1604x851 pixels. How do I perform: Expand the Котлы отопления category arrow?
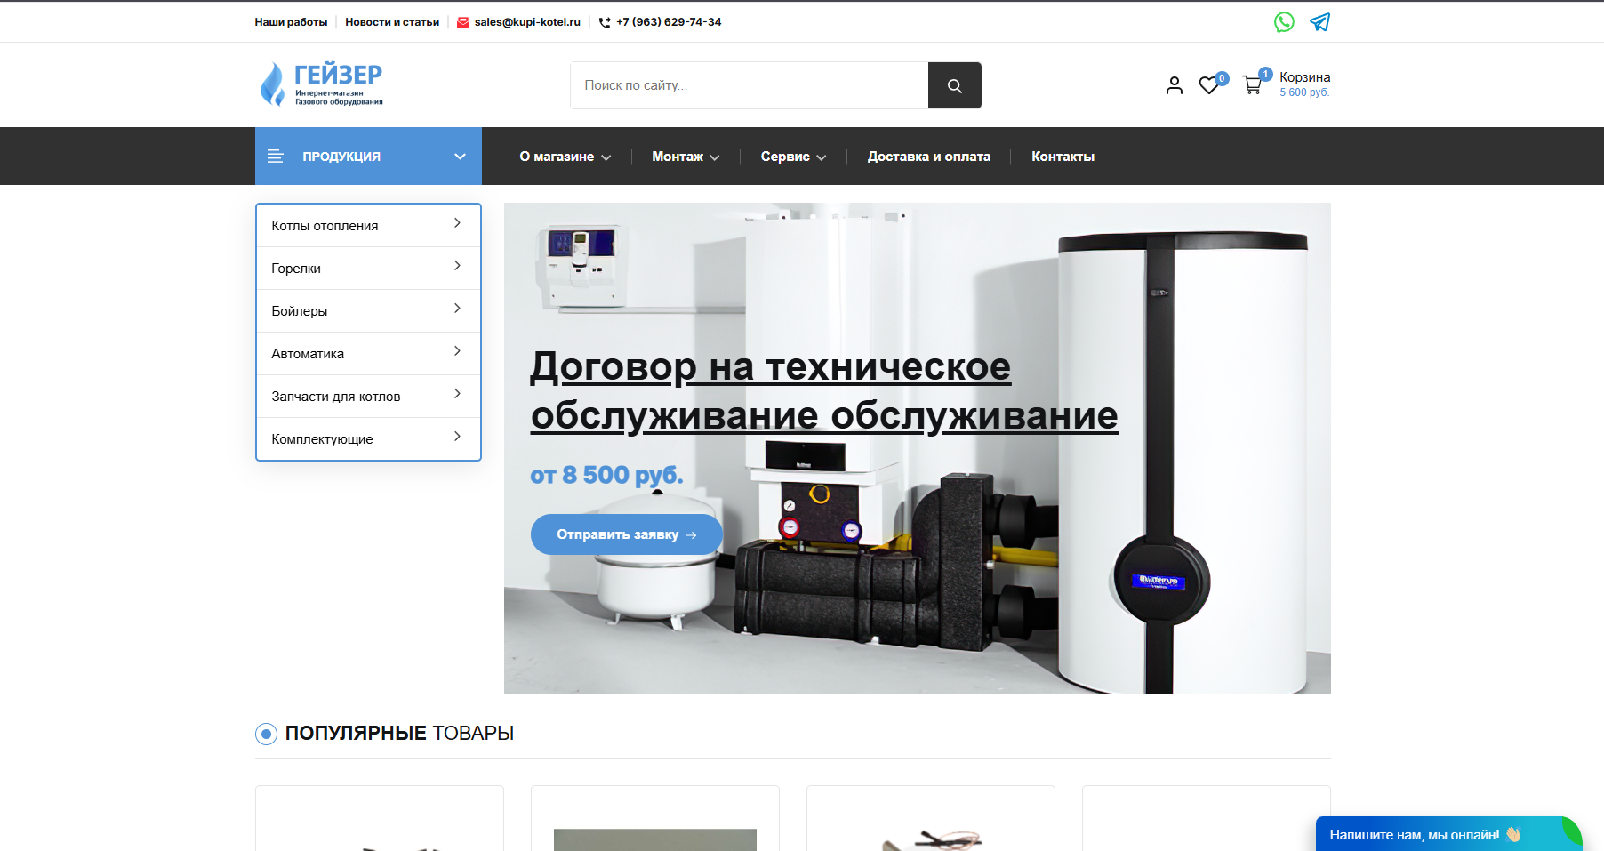coord(457,224)
